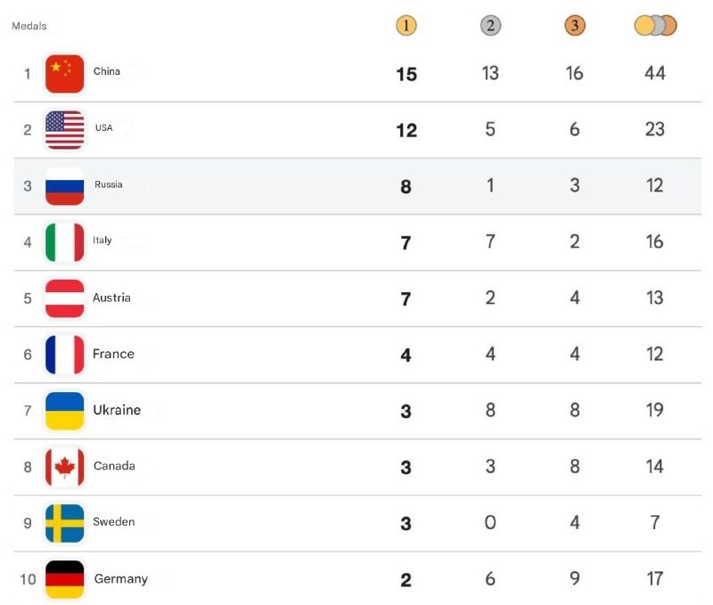Viewport: 713px width, 605px height.
Task: Click Sweden's gold medal count
Action: coord(406,523)
